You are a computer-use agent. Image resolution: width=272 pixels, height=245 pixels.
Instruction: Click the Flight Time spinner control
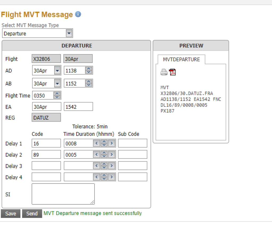click(x=57, y=96)
